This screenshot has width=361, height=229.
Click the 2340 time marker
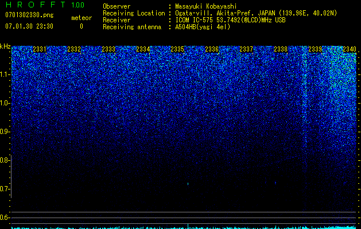click(x=350, y=49)
